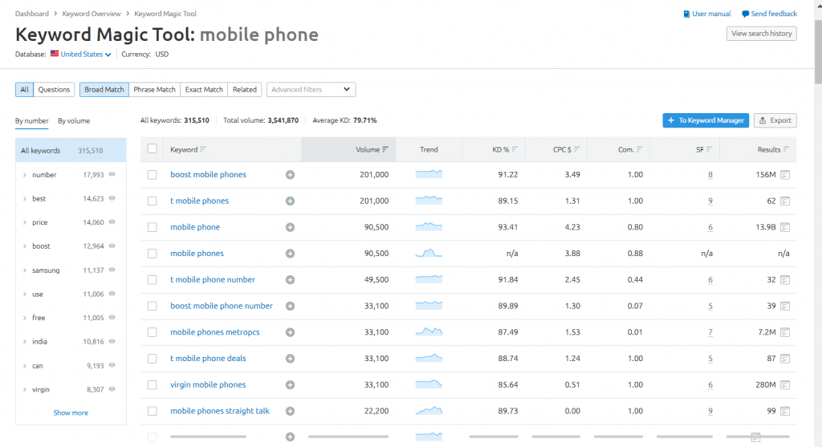Check the select-all keywords header checkbox

click(x=153, y=149)
